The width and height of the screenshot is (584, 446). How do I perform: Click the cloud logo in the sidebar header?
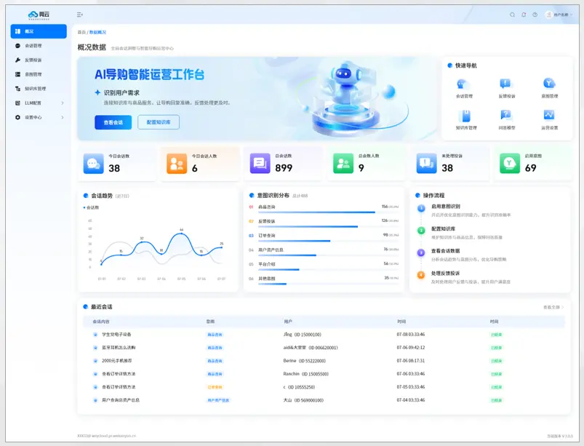39,15
